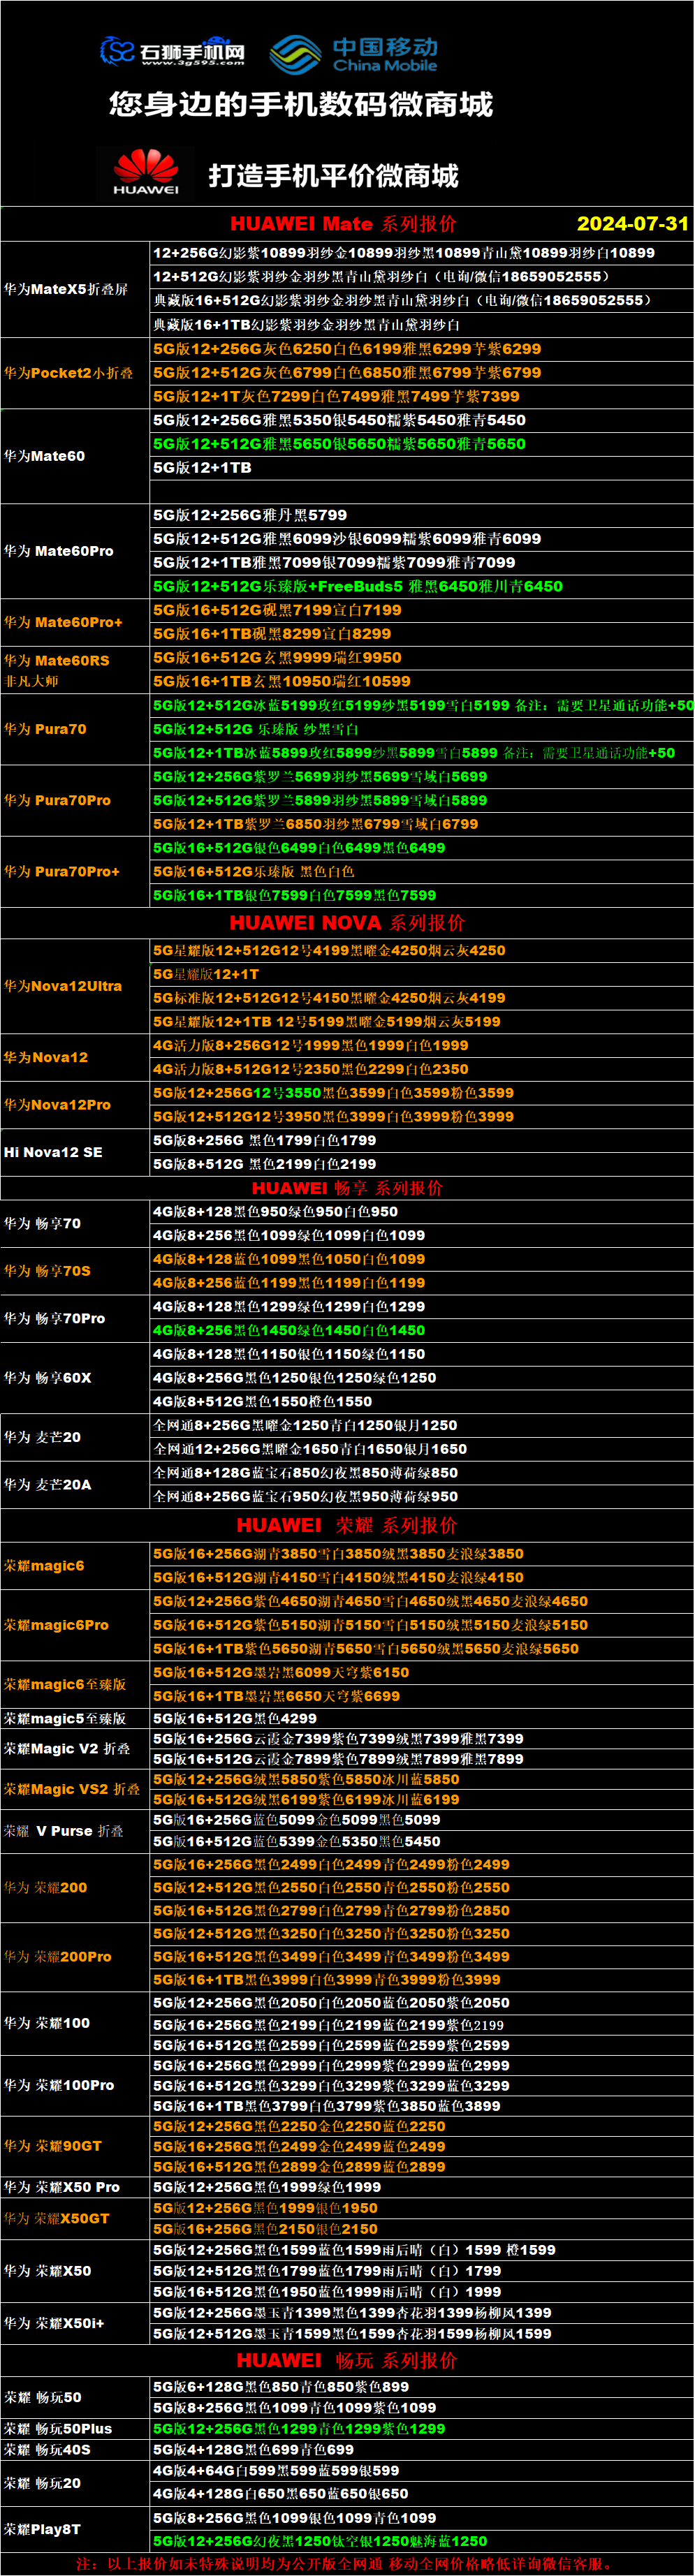Click the "华为 Pura70" model label
The width and height of the screenshot is (695, 2576).
[x=45, y=729]
